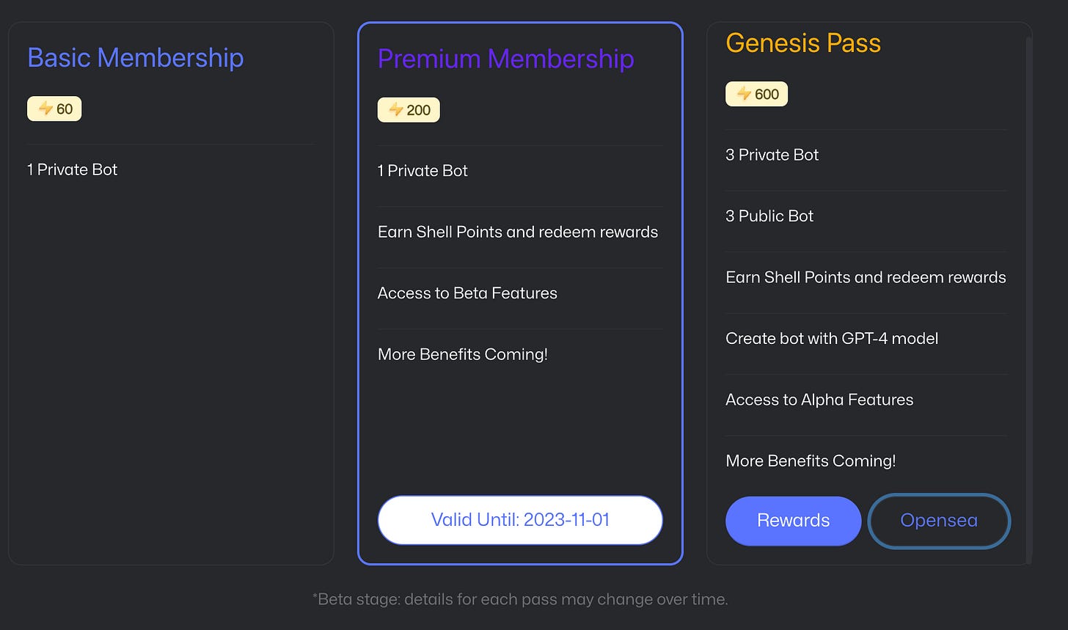Click More Benefits Coming in the Genesis card
Image resolution: width=1068 pixels, height=630 pixels.
(x=811, y=461)
